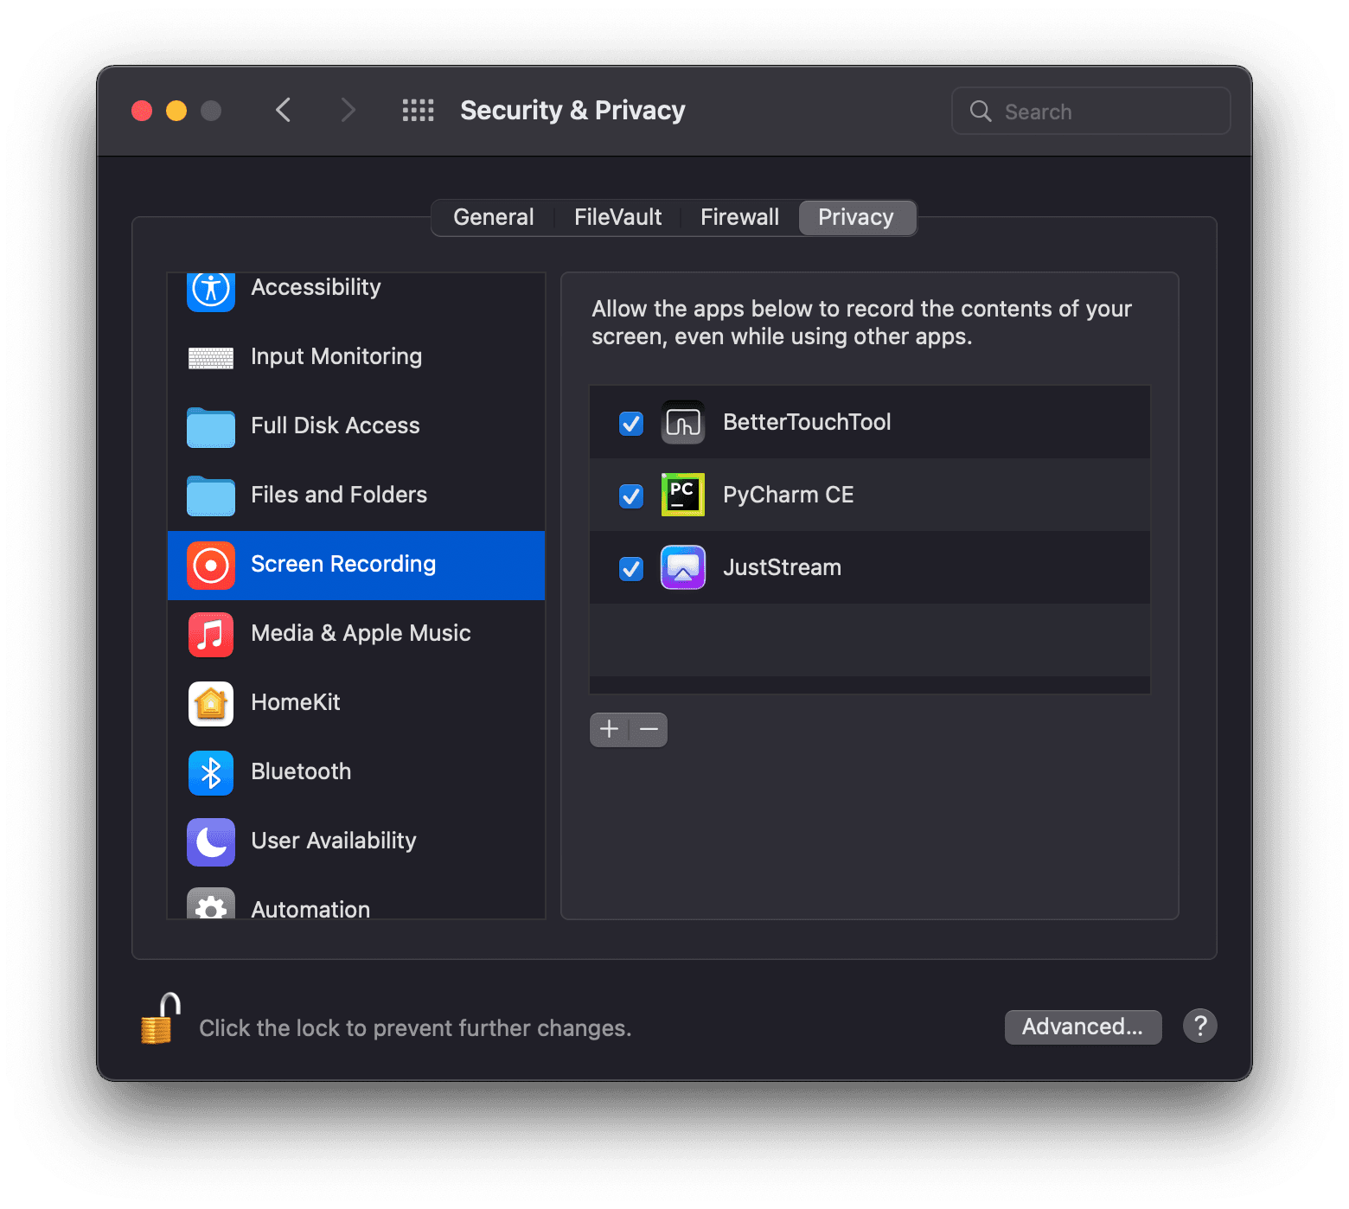Click the User Availability moon icon
The width and height of the screenshot is (1349, 1209).
(x=211, y=842)
